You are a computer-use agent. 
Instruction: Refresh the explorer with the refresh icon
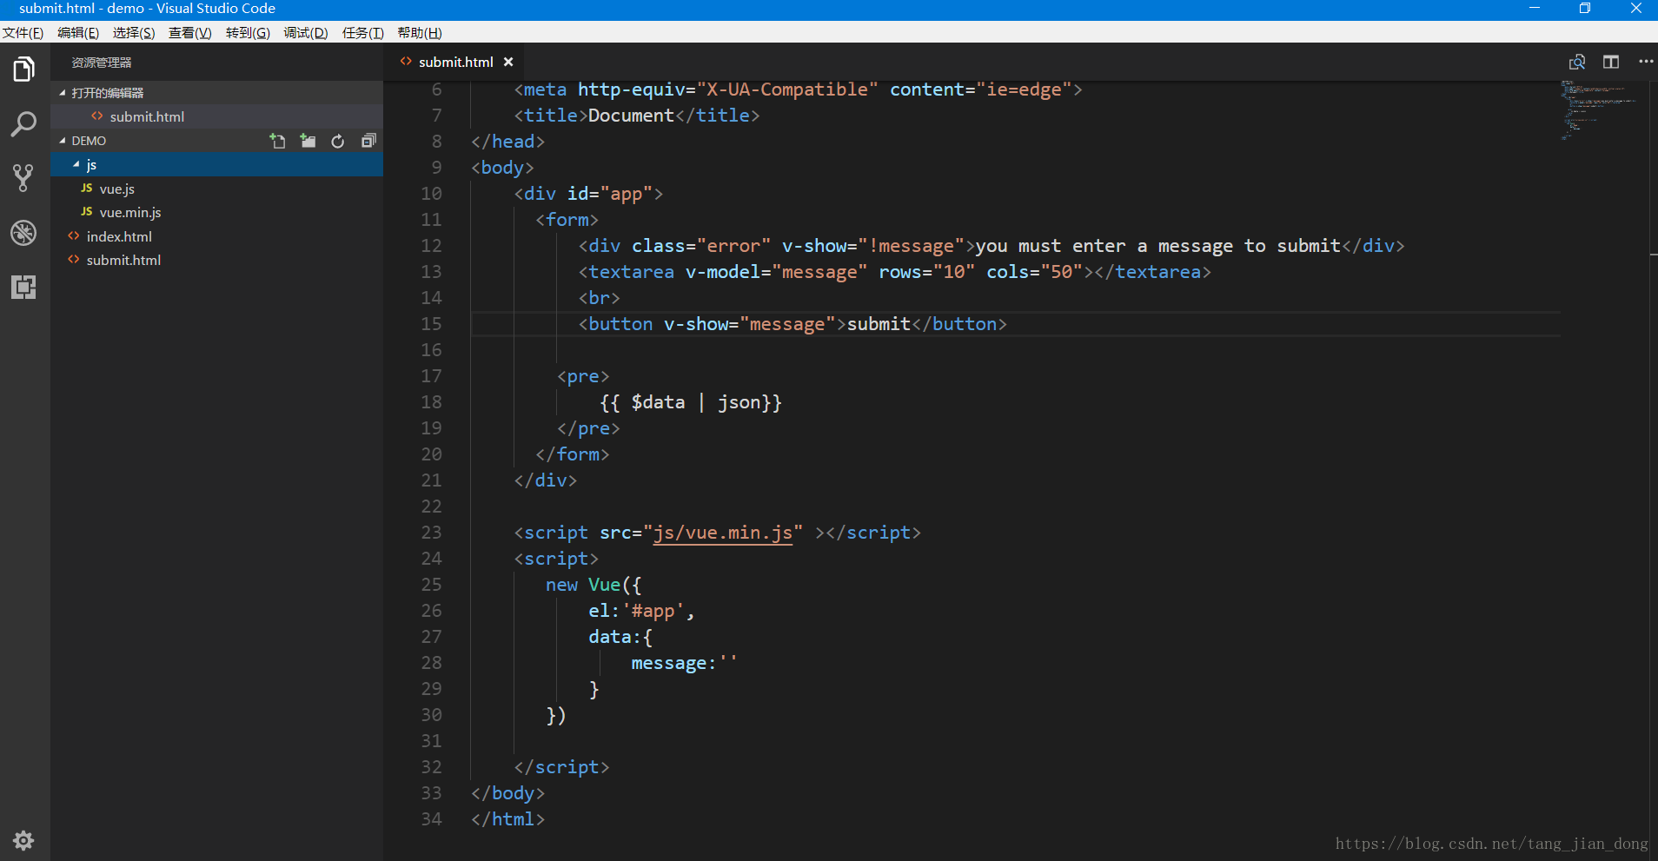pos(338,141)
